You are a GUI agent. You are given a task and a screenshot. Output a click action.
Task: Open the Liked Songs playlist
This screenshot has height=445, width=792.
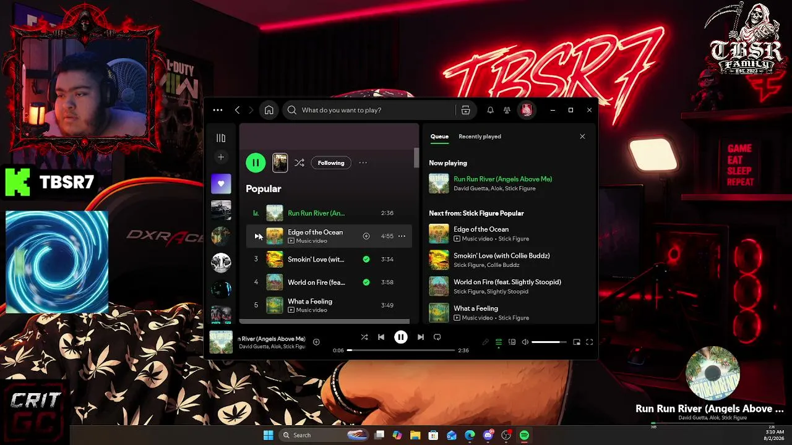tap(221, 184)
